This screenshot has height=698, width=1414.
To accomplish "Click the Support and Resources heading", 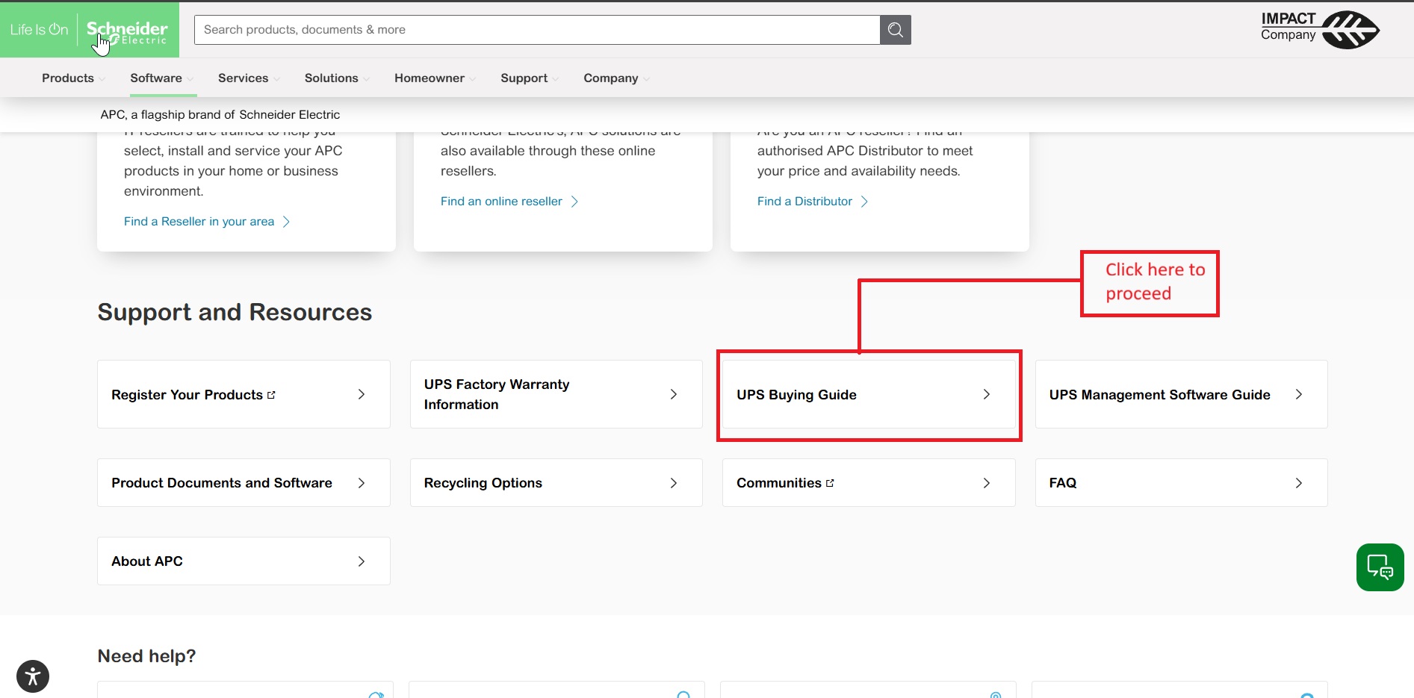I will pyautogui.click(x=235, y=312).
